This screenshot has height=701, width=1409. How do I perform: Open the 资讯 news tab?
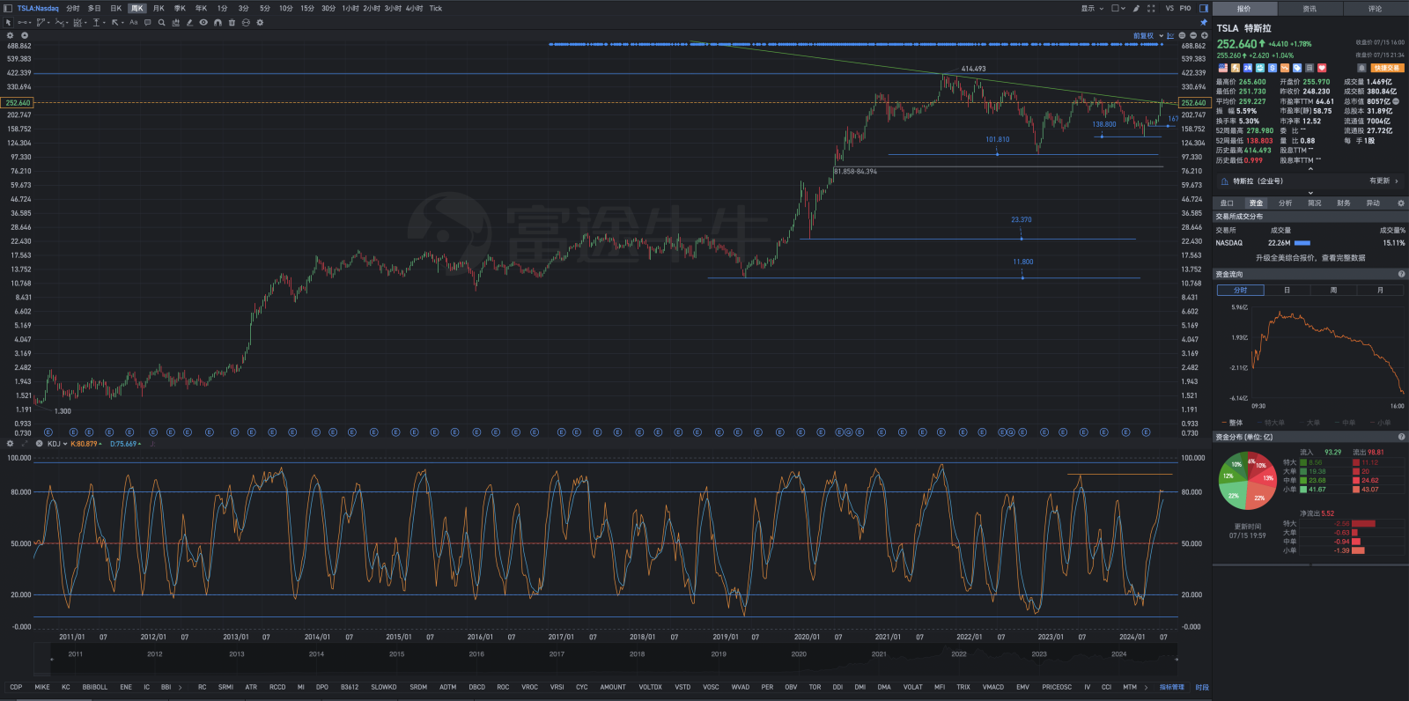click(x=1309, y=8)
